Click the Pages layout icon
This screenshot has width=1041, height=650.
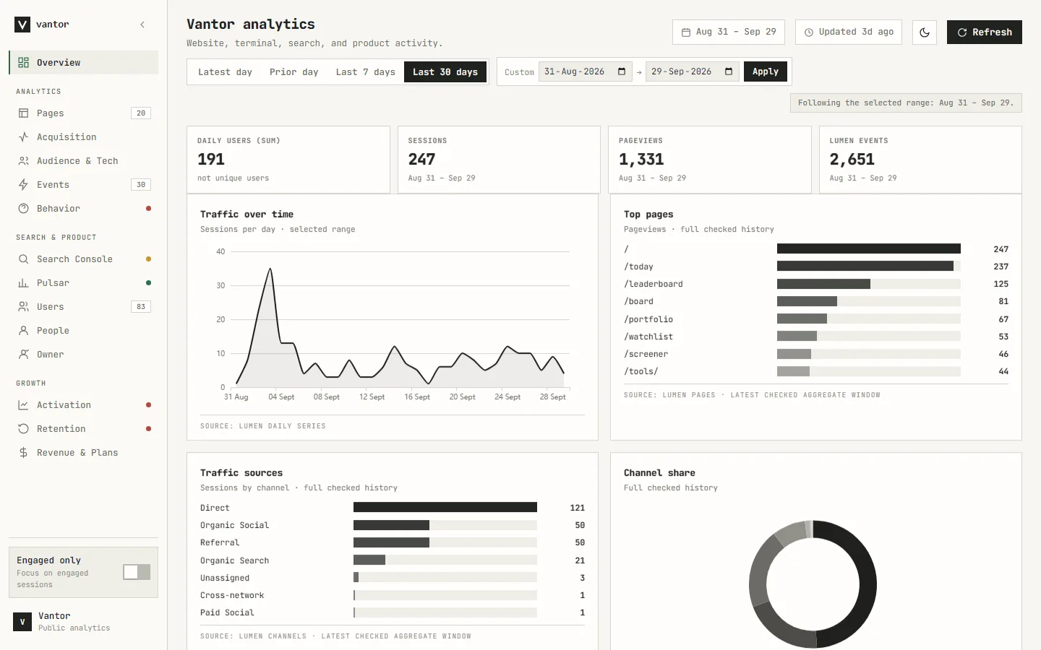(x=24, y=113)
